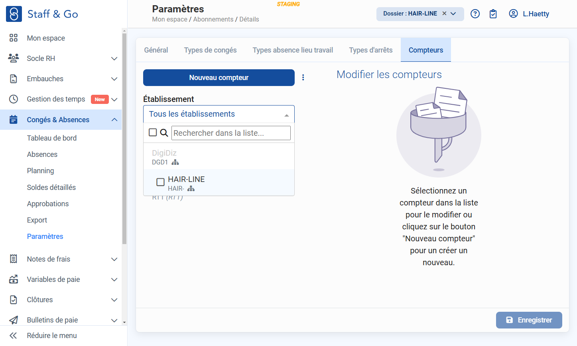Viewport: 577px width, 346px height.
Task: Expand the Notes de frais chevron
Action: 114,259
